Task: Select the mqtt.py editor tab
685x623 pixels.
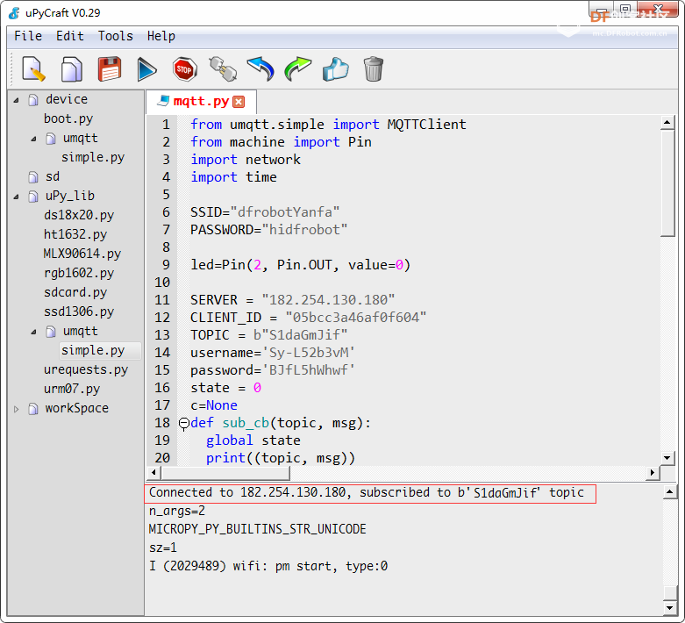Action: tap(201, 102)
